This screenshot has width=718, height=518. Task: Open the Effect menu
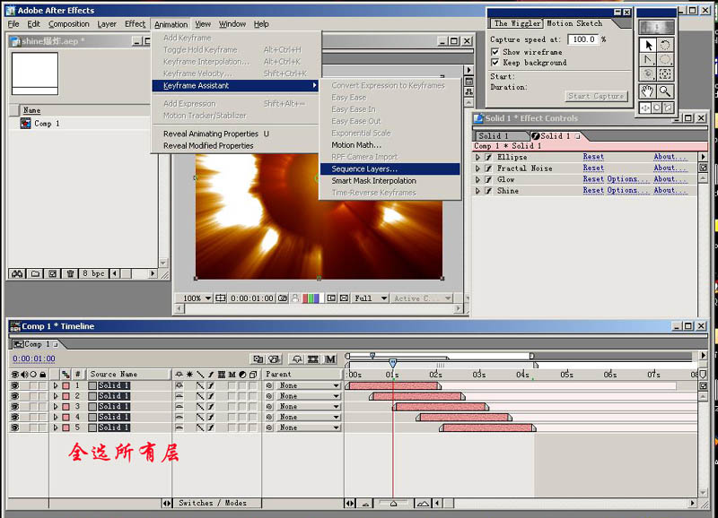click(135, 24)
